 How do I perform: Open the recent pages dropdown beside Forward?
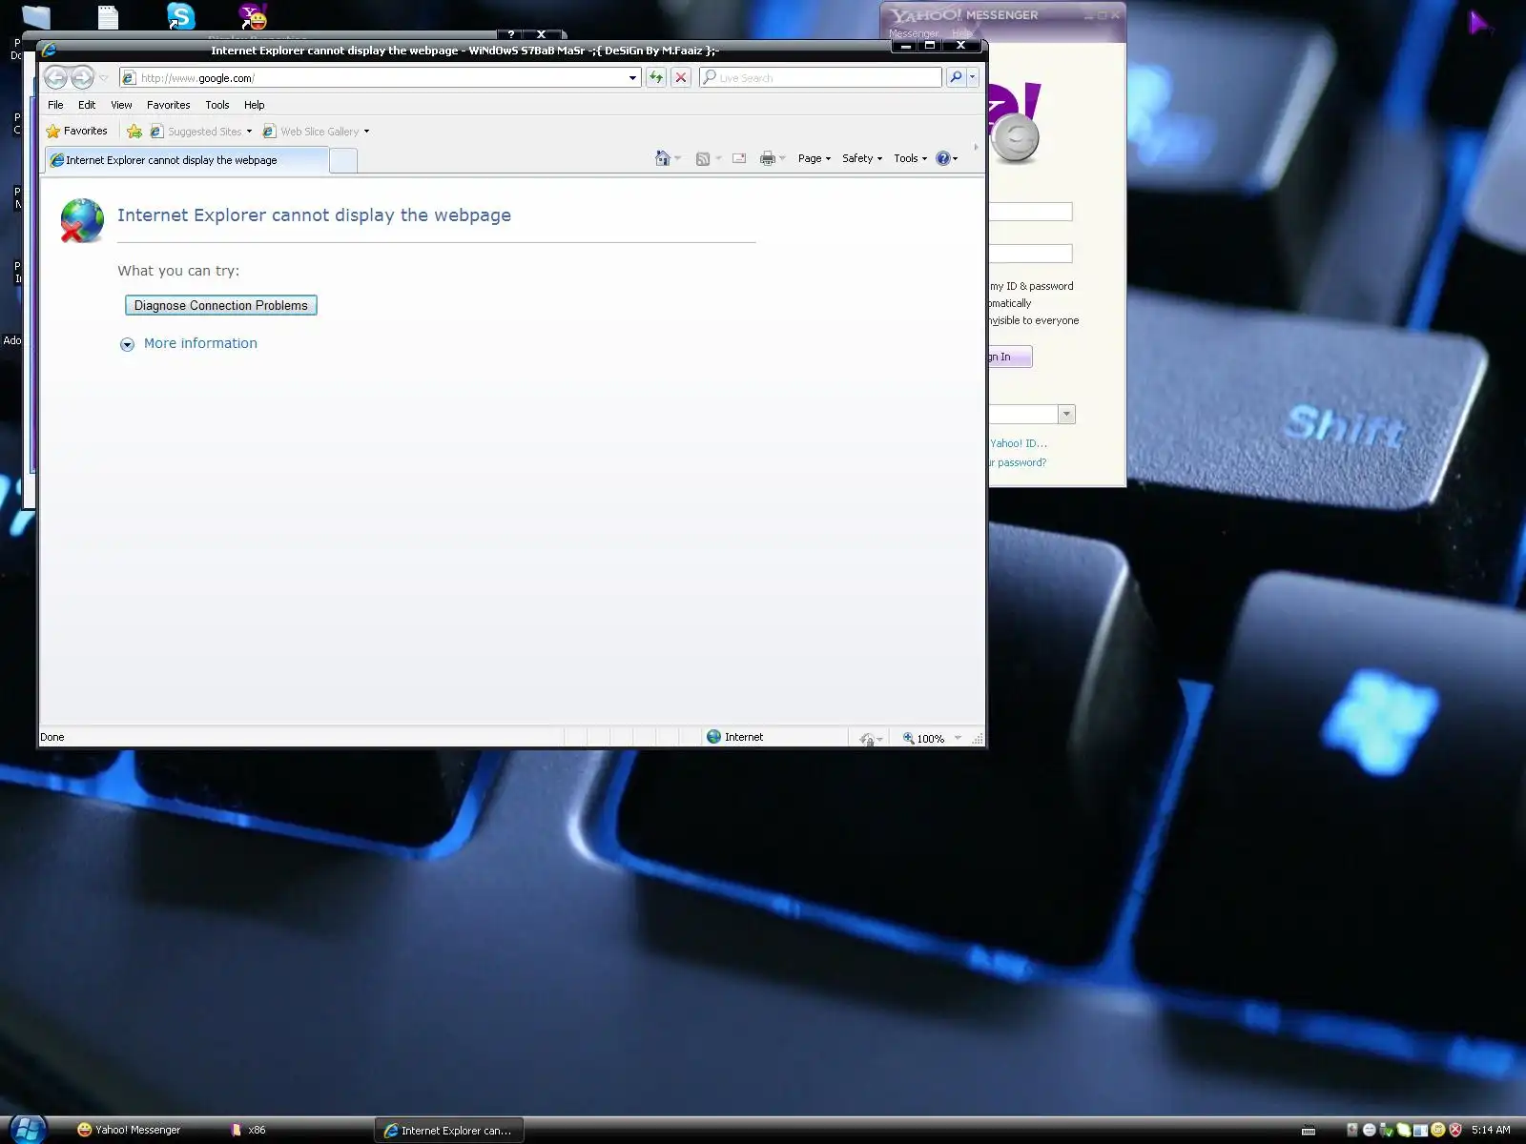(104, 78)
